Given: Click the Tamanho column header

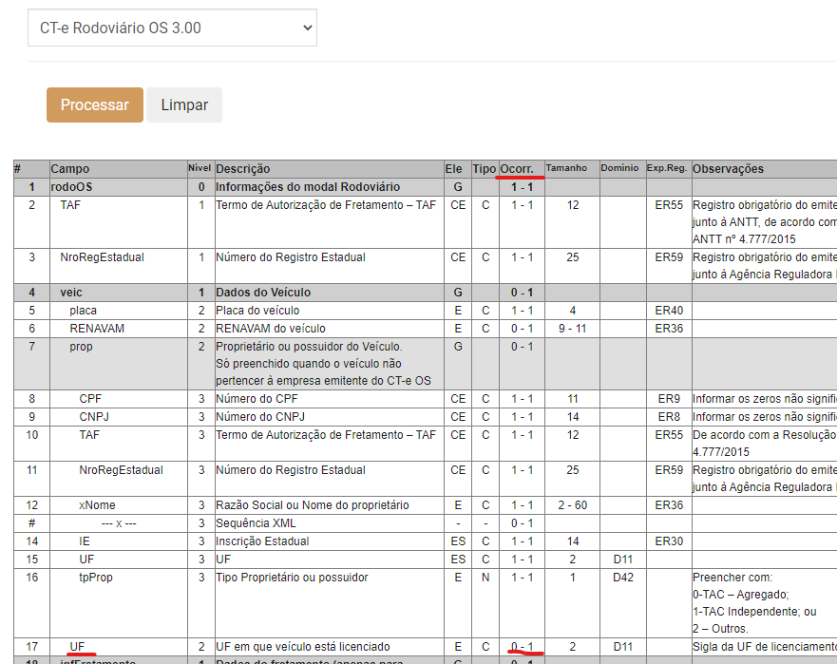Looking at the screenshot, I should tap(566, 167).
